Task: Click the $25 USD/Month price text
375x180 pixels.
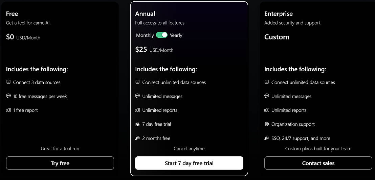Action: 154,50
